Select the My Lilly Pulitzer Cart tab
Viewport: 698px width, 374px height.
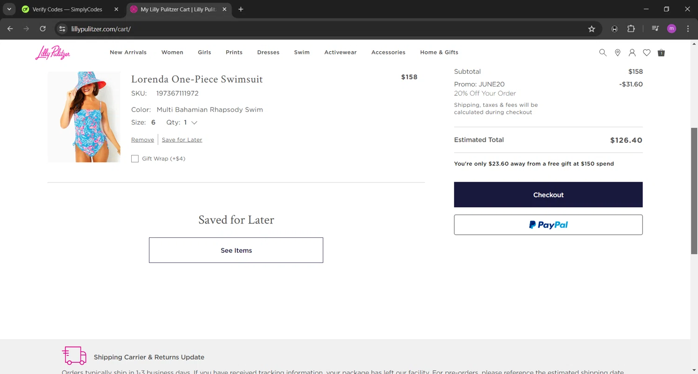click(x=179, y=9)
